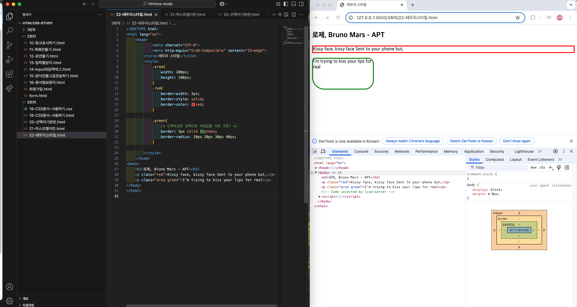Image resolution: width=577 pixels, height=307 pixels.
Task: Click the VS Code command center search box
Action: [157, 4]
